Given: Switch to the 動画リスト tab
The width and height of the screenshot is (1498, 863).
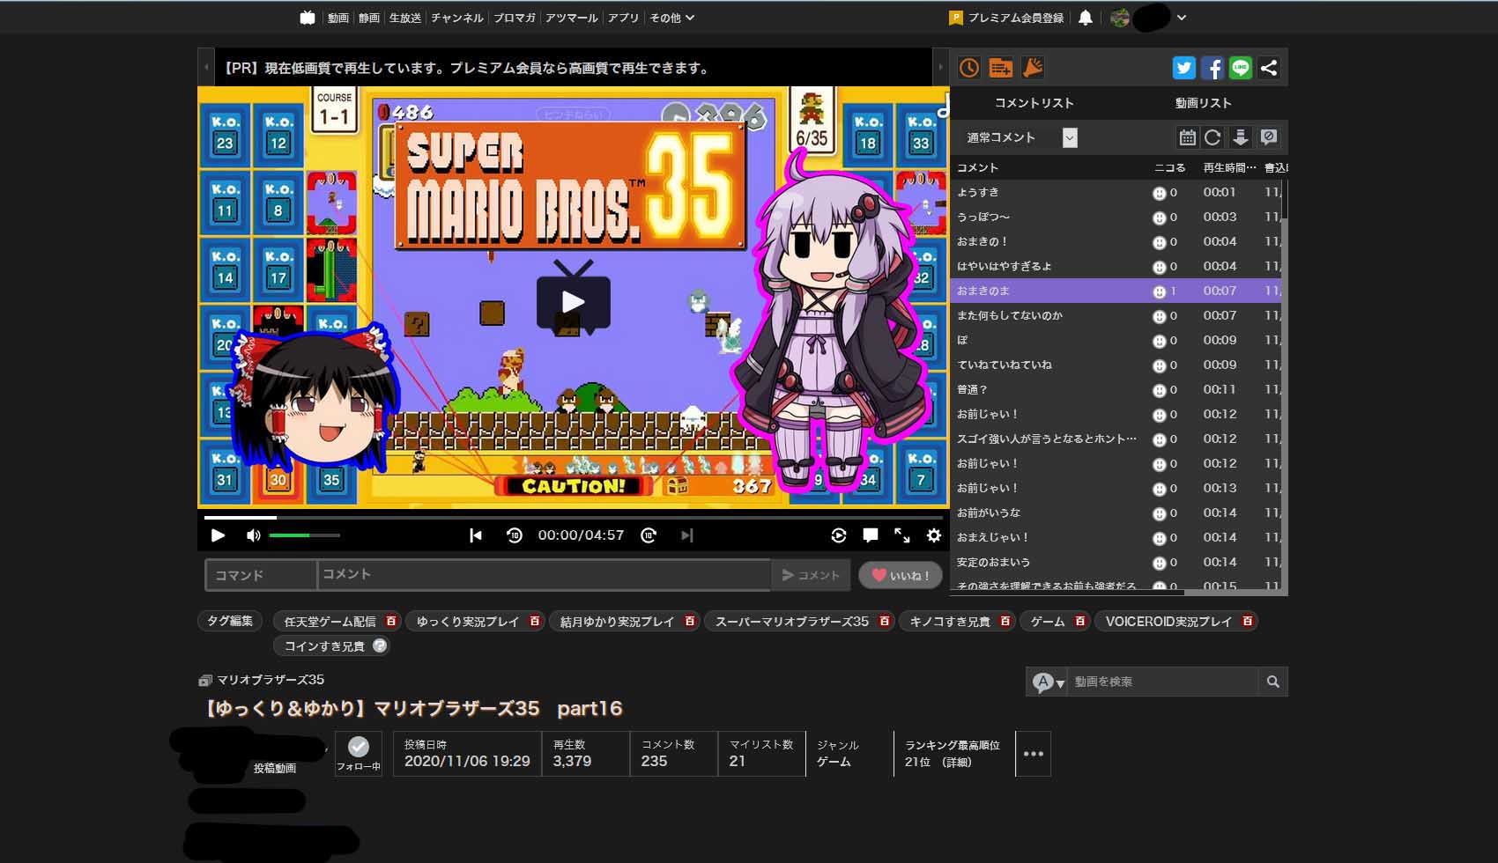Looking at the screenshot, I should [x=1204, y=103].
